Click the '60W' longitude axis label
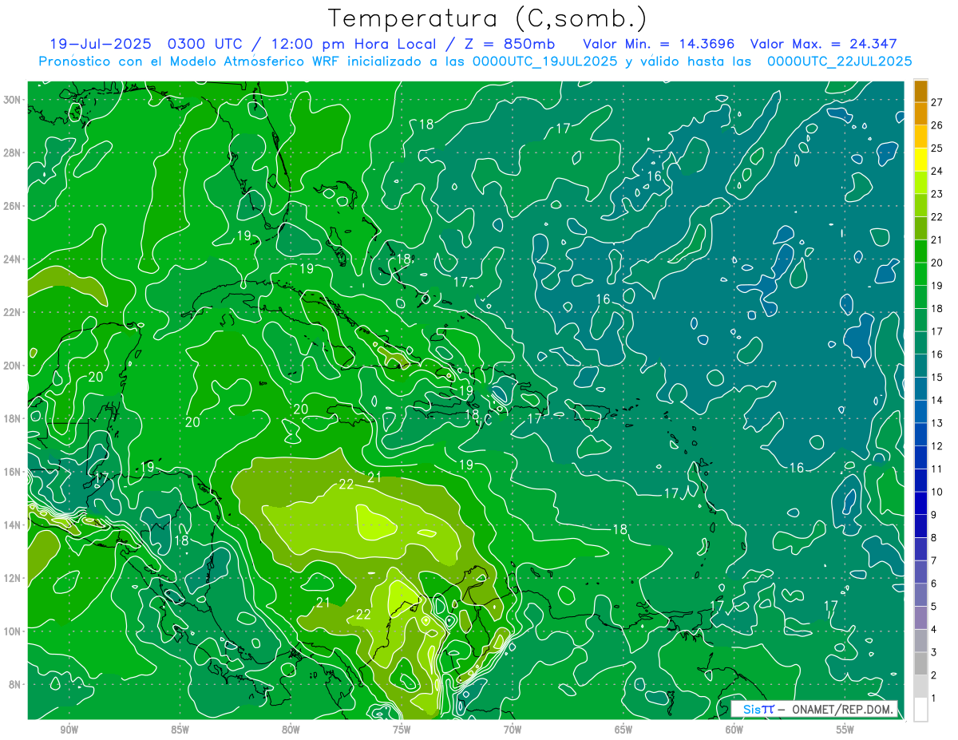The width and height of the screenshot is (958, 740). click(734, 730)
